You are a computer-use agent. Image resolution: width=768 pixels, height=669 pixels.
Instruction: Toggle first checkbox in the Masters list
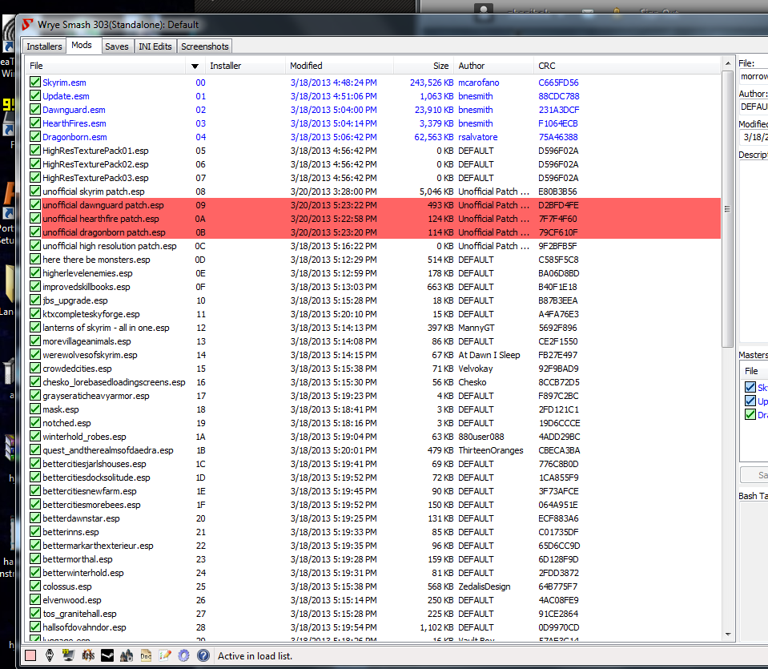click(750, 387)
